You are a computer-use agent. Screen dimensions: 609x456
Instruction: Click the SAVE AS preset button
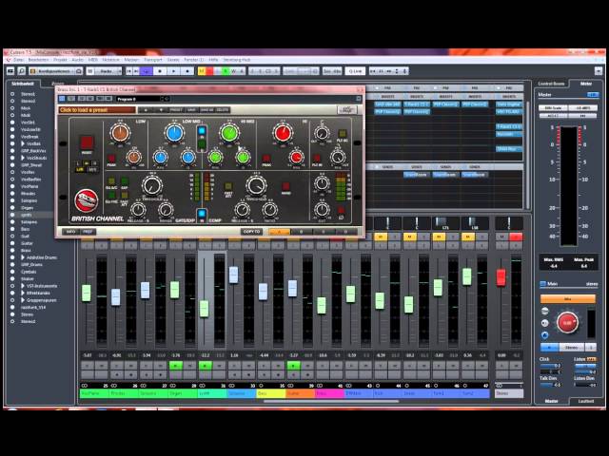tap(206, 110)
